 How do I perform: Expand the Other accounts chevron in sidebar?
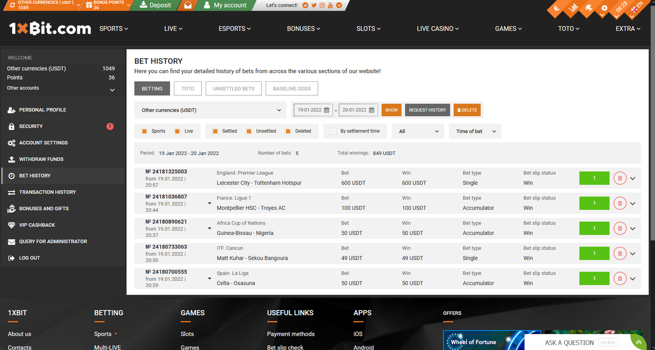(x=112, y=90)
